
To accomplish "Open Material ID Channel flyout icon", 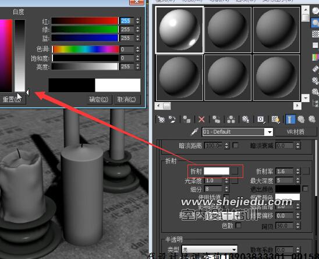I will [x=261, y=120].
